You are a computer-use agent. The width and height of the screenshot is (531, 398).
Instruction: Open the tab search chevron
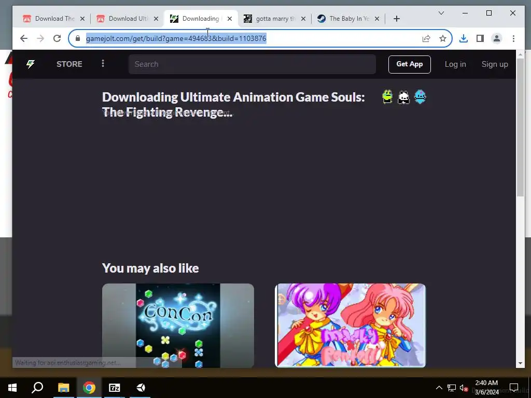(x=441, y=13)
